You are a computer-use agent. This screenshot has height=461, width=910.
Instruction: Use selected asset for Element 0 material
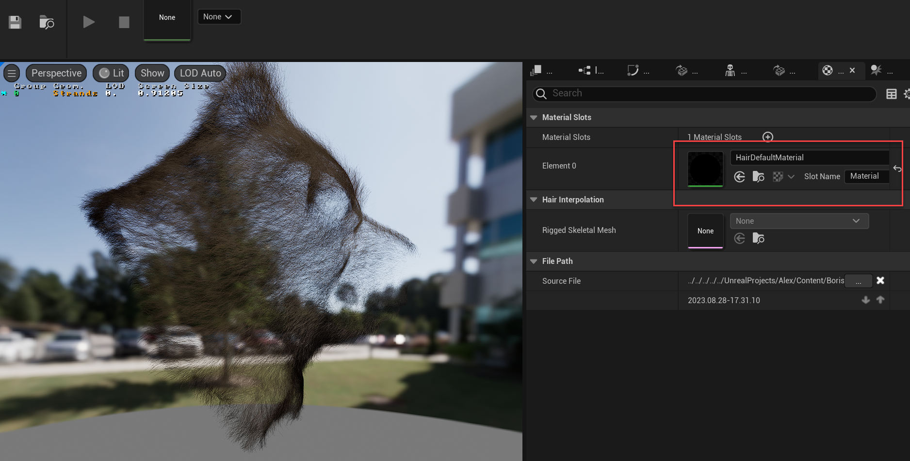tap(739, 177)
